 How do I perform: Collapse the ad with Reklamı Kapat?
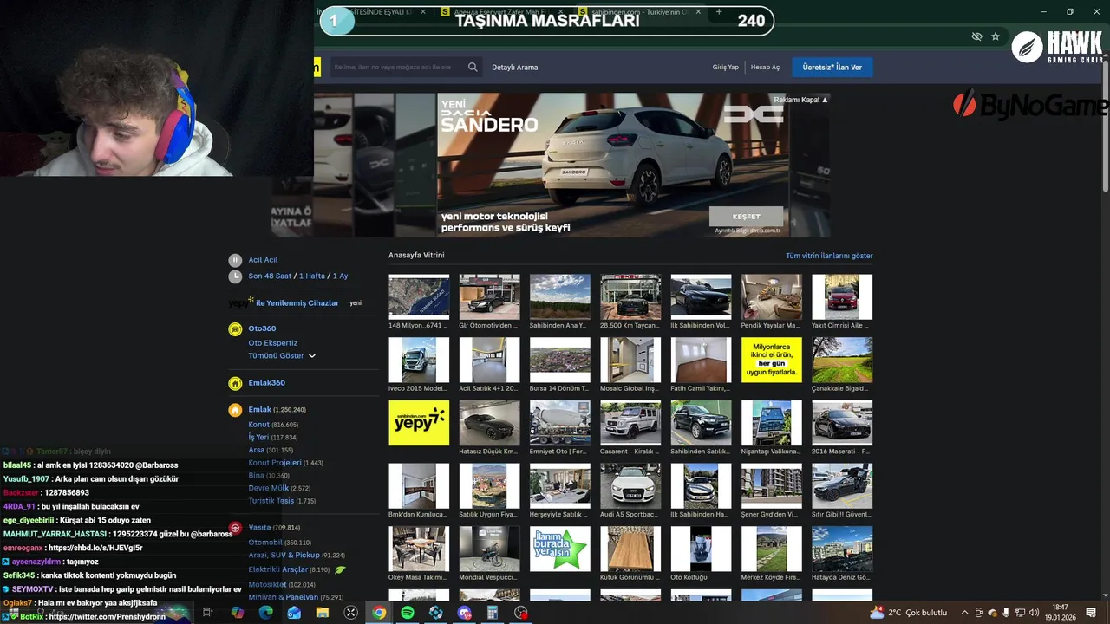point(800,100)
